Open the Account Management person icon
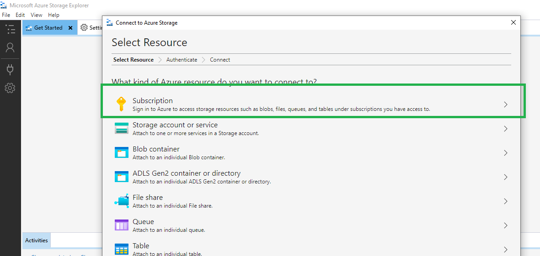The width and height of the screenshot is (540, 256). pyautogui.click(x=10, y=47)
